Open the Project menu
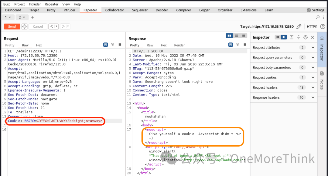Viewport: 328px width, 176px height. tap(19, 4)
